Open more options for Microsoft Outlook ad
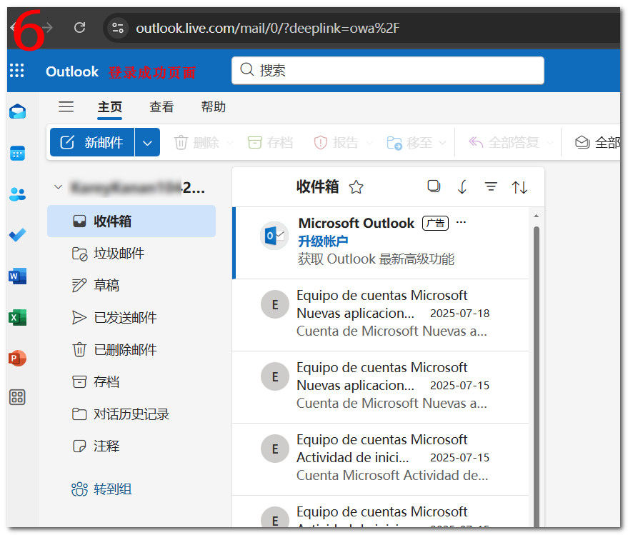 pyautogui.click(x=461, y=222)
